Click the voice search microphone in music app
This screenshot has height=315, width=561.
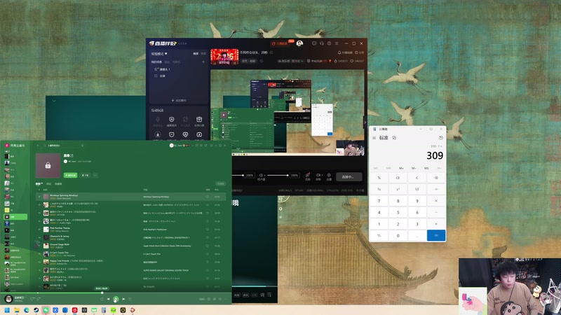click(82, 146)
